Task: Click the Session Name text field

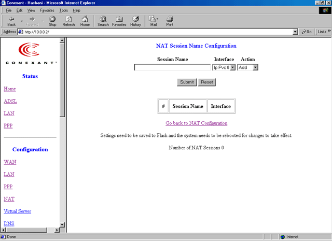Action: pos(172,67)
